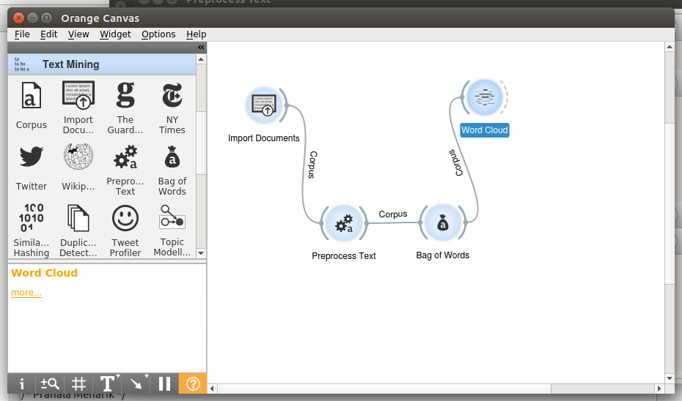Pick the Duplicate Detection widget icon
Screen dimensions: 682x401
(x=78, y=218)
